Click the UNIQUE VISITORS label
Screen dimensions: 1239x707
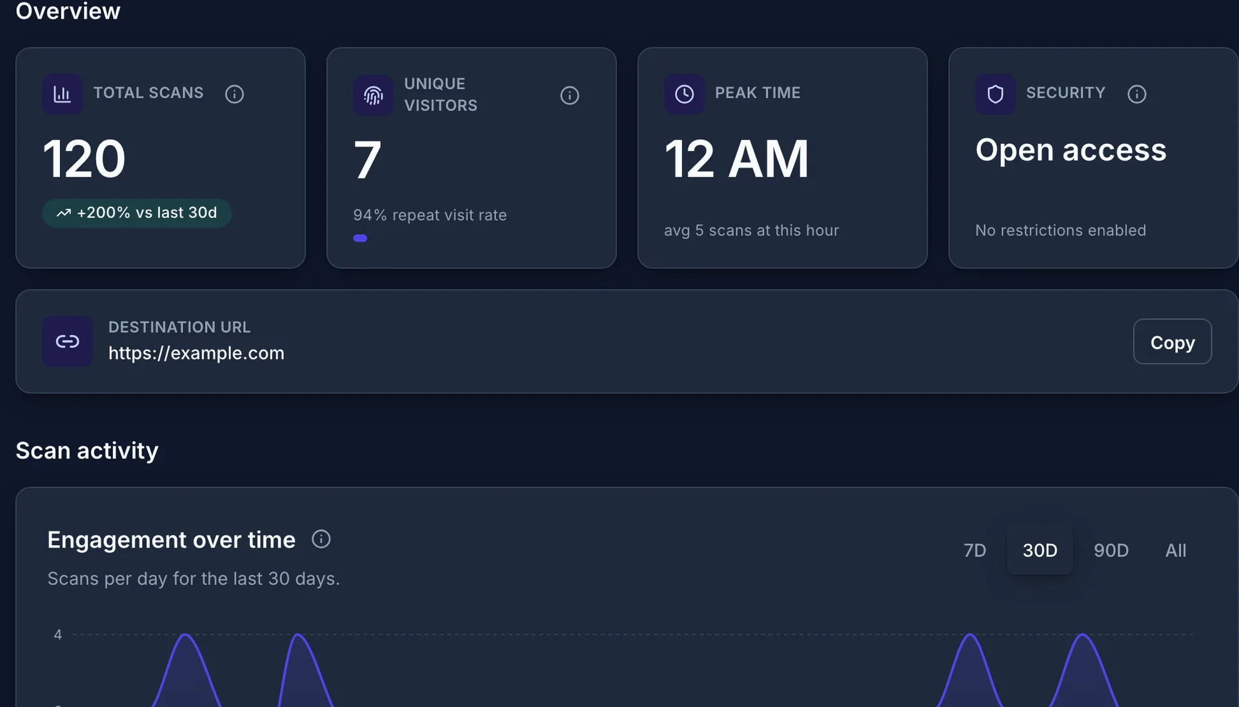[x=441, y=95]
